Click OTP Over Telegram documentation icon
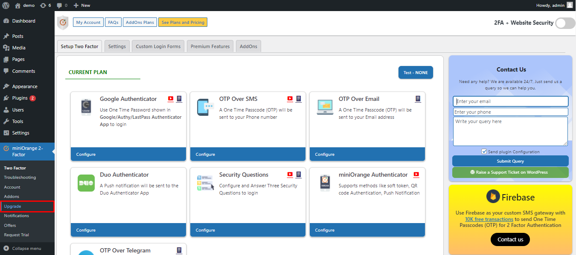 179,250
